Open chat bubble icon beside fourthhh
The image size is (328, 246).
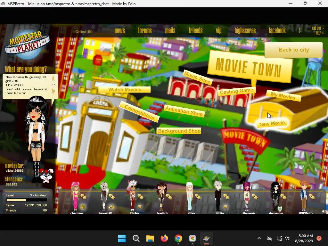point(169,197)
